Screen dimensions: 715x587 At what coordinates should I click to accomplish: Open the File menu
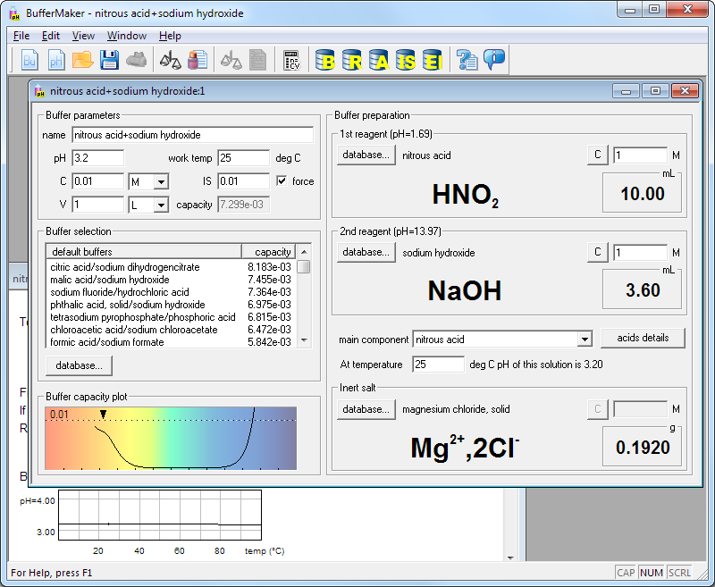click(x=21, y=36)
